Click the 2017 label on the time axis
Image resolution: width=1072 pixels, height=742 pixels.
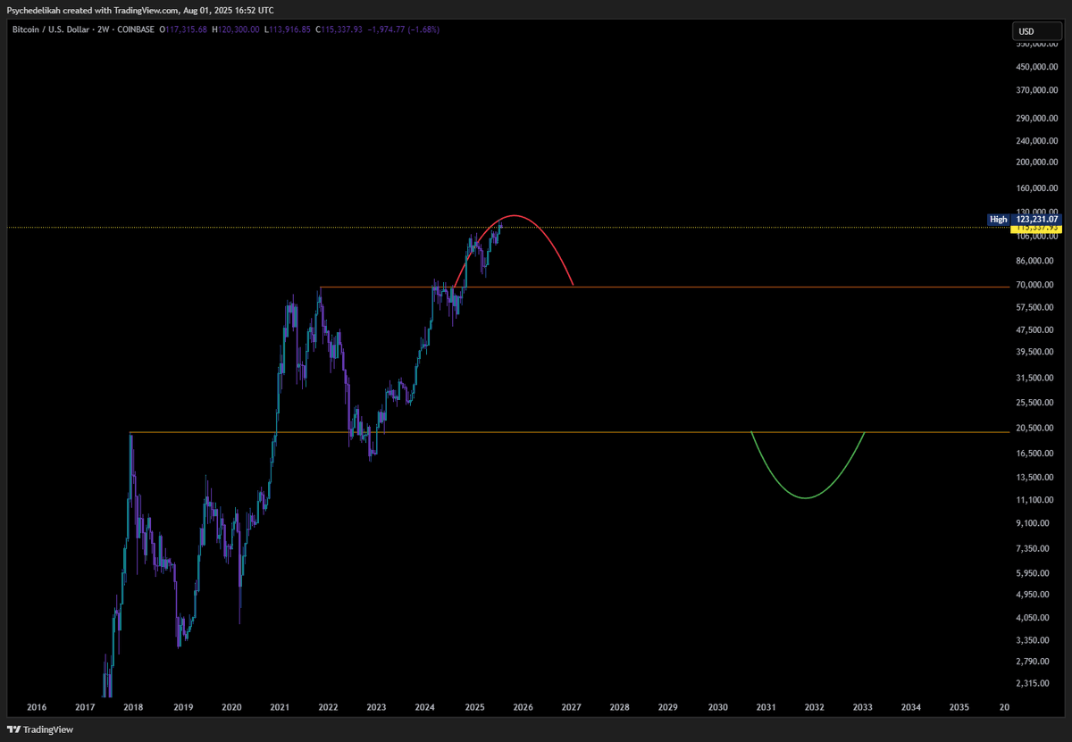click(x=85, y=707)
